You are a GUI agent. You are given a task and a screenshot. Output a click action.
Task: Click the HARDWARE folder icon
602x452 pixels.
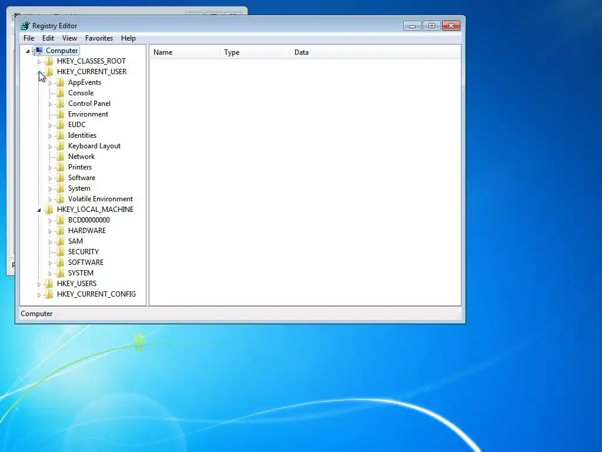click(x=61, y=231)
